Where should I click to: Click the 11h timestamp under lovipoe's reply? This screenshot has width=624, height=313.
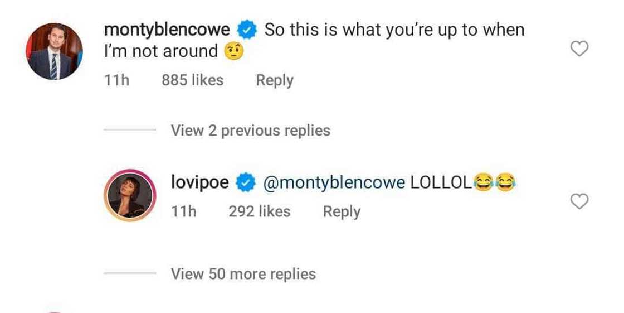click(x=184, y=211)
